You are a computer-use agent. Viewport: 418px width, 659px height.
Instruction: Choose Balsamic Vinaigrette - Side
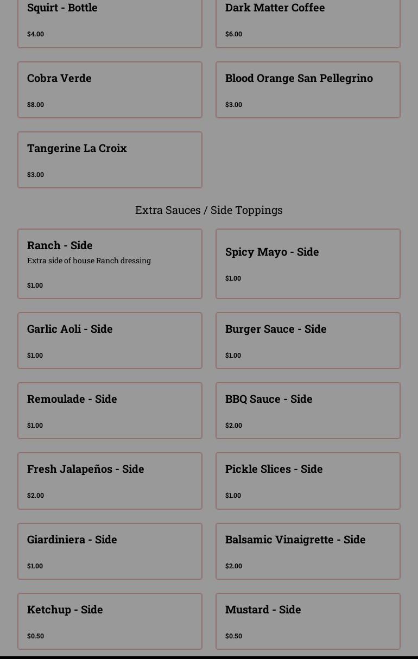coord(308,551)
